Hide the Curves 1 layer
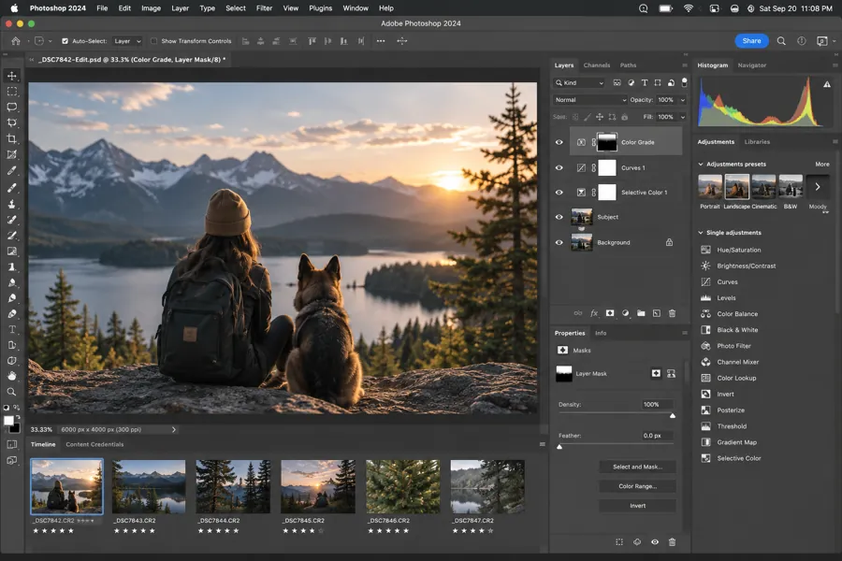The height and width of the screenshot is (561, 842). tap(559, 167)
